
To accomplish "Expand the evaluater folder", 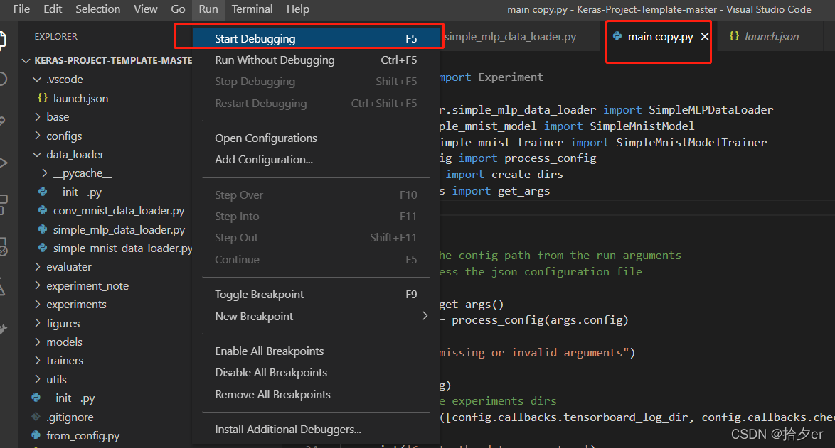I will pyautogui.click(x=37, y=267).
